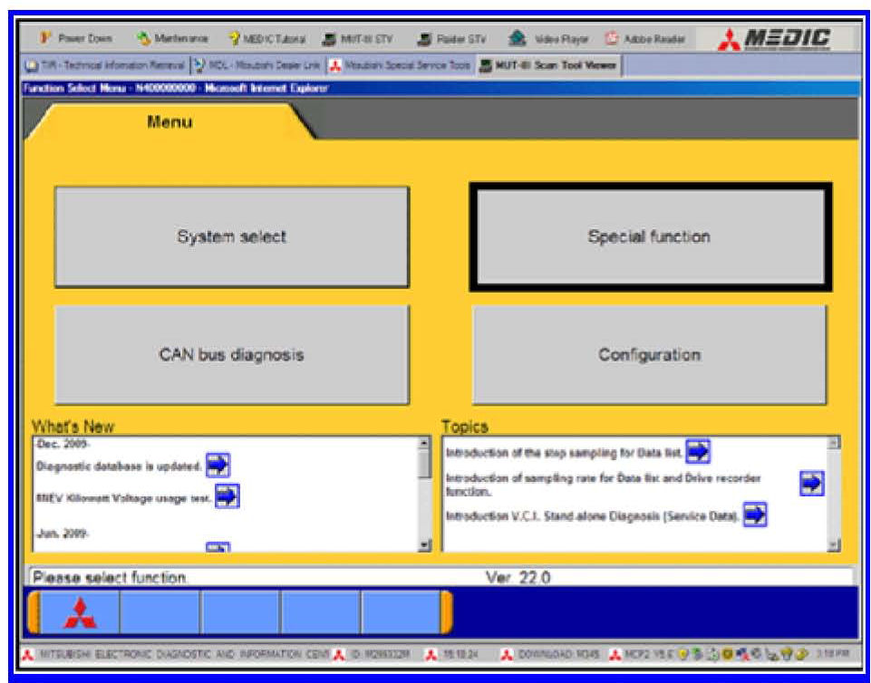The width and height of the screenshot is (871, 683).
Task: Click the Mitsubishi logo button in bottom toolbar
Action: (80, 614)
